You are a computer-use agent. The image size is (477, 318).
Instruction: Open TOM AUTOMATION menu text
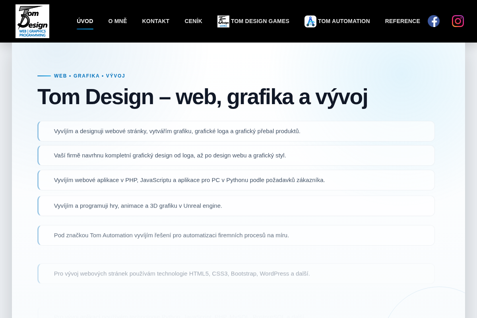[x=344, y=21]
